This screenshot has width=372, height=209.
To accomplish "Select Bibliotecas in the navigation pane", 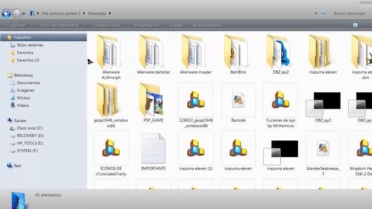I will click(x=23, y=75).
